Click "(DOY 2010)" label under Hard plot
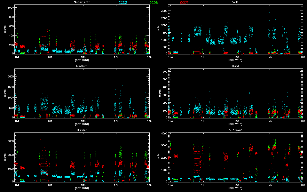Screen dimensions: 307x192 [235, 124]
